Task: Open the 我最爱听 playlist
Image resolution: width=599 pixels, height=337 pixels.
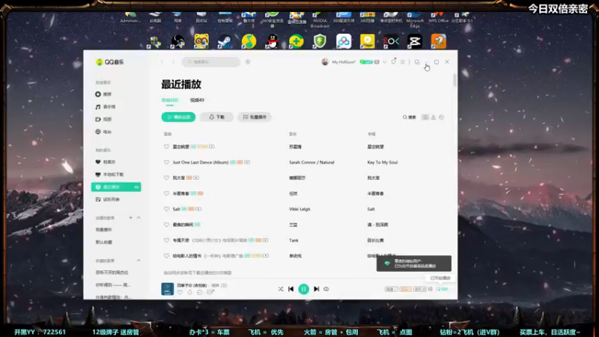Action: coord(104,230)
